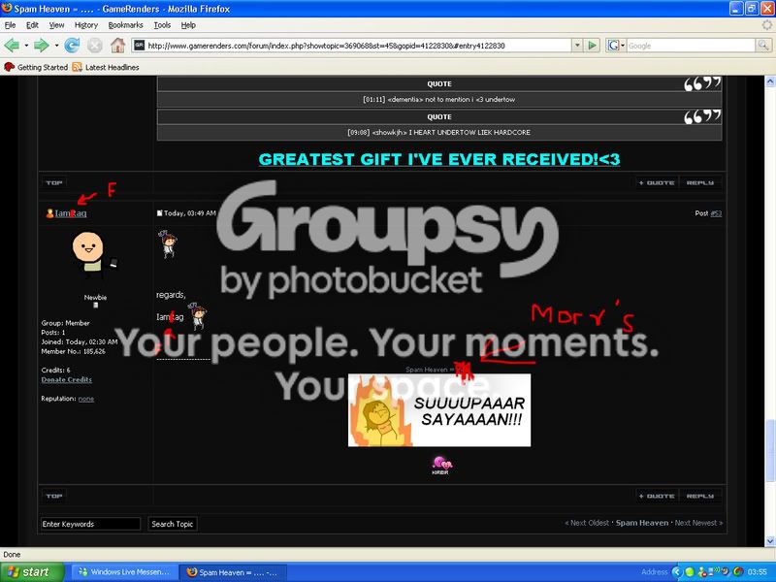Open the Home page icon

[117, 46]
